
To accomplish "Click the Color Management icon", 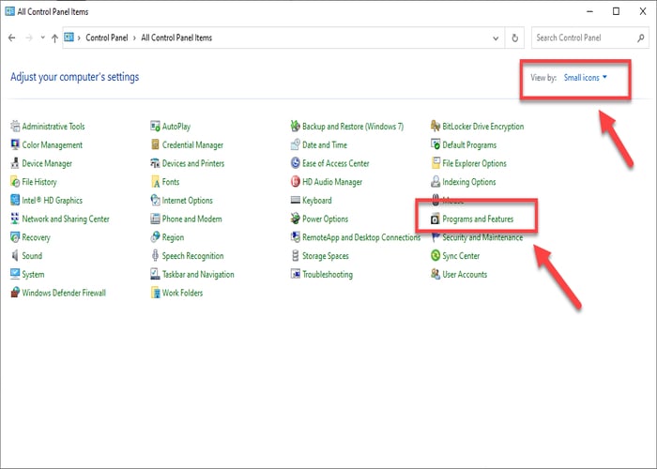I will pyautogui.click(x=15, y=144).
